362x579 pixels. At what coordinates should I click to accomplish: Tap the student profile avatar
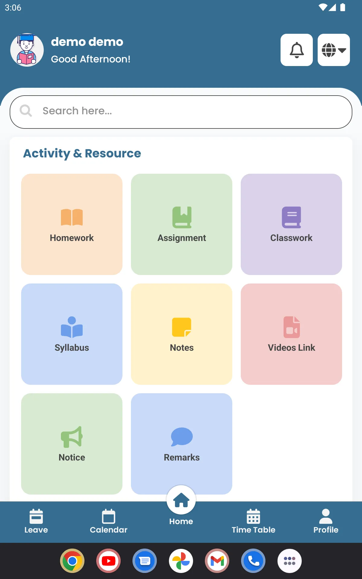tap(27, 50)
